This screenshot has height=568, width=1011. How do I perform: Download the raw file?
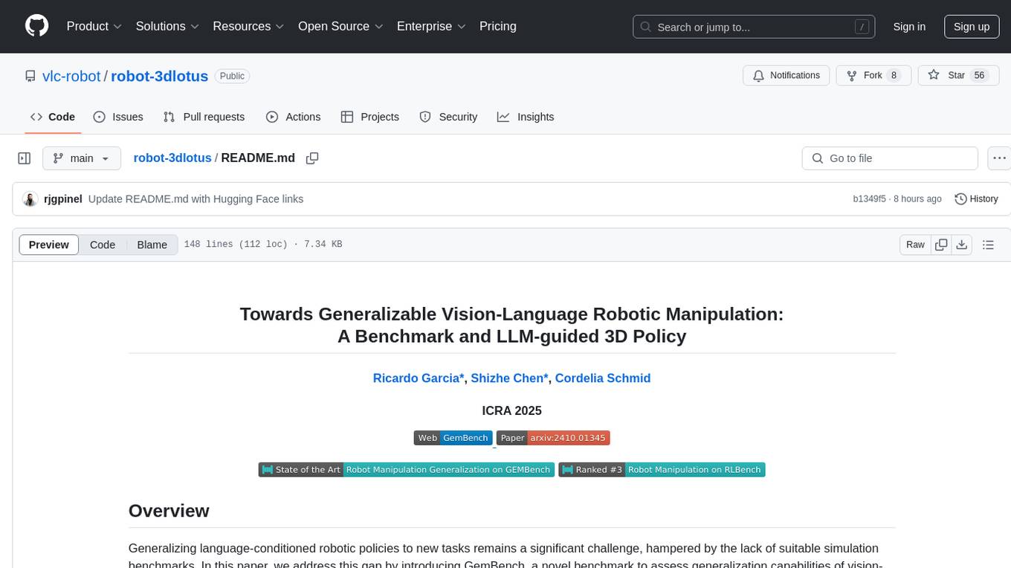point(961,245)
